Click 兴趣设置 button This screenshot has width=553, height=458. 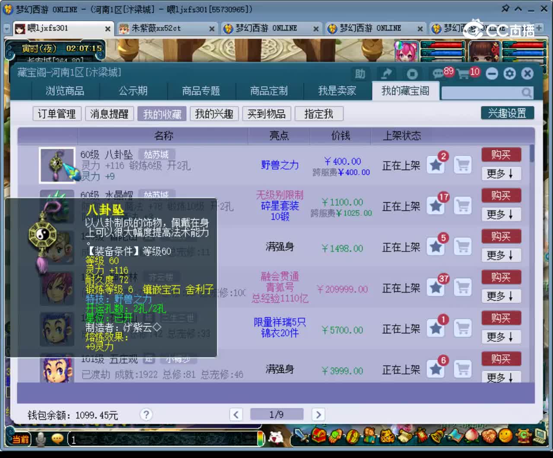(x=507, y=113)
